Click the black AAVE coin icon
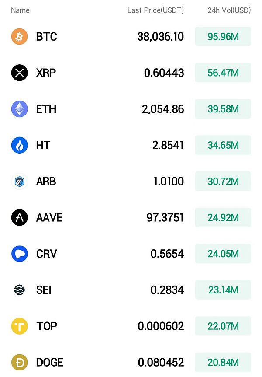This screenshot has width=262, height=377. [19, 217]
